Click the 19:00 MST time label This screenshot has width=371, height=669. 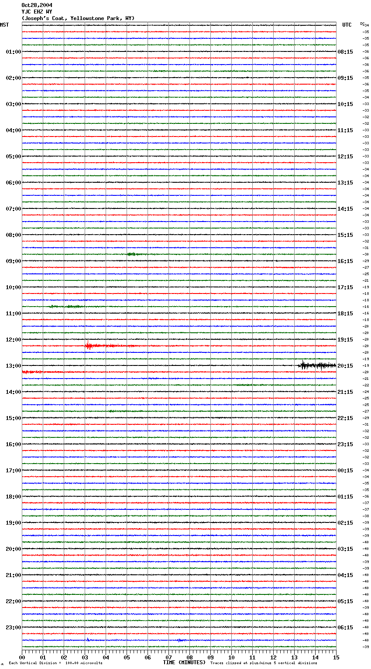[14, 523]
